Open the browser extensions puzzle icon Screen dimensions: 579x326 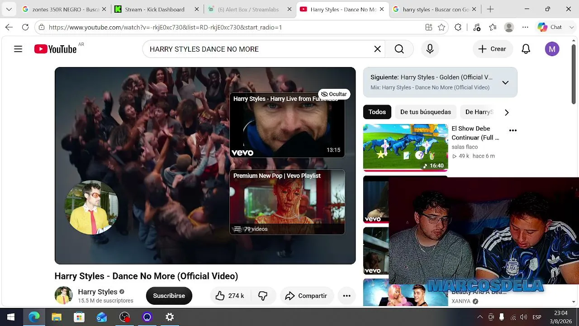click(458, 27)
